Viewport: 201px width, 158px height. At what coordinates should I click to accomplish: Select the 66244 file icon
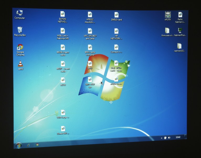coord(63,82)
